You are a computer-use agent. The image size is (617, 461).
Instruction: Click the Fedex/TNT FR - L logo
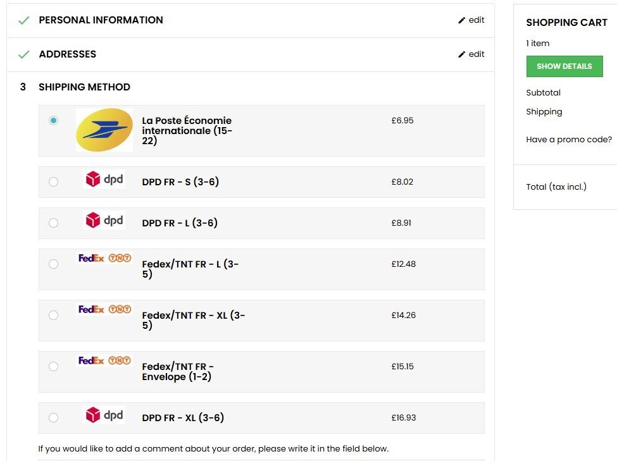104,258
